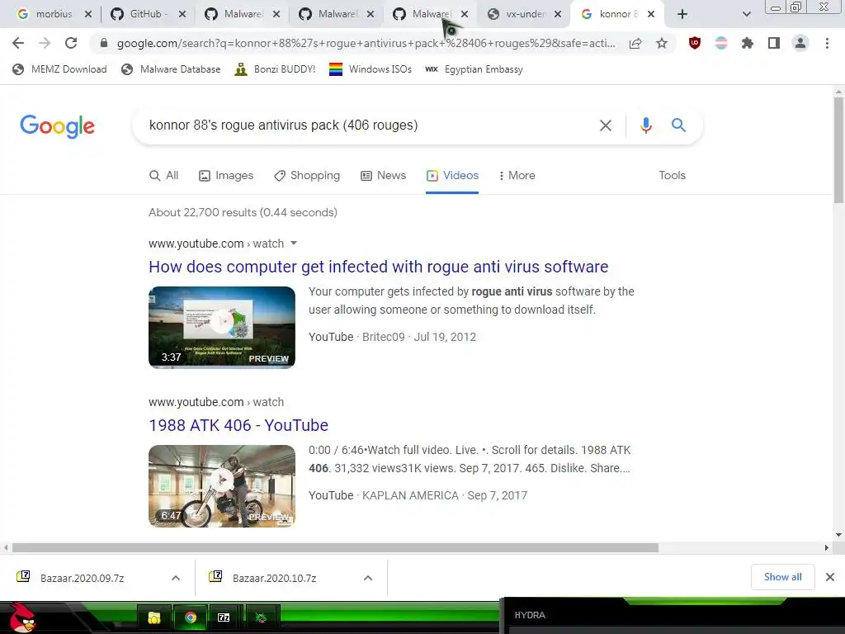The height and width of the screenshot is (634, 845).
Task: Open Windows ISOs bookmark
Action: (371, 69)
